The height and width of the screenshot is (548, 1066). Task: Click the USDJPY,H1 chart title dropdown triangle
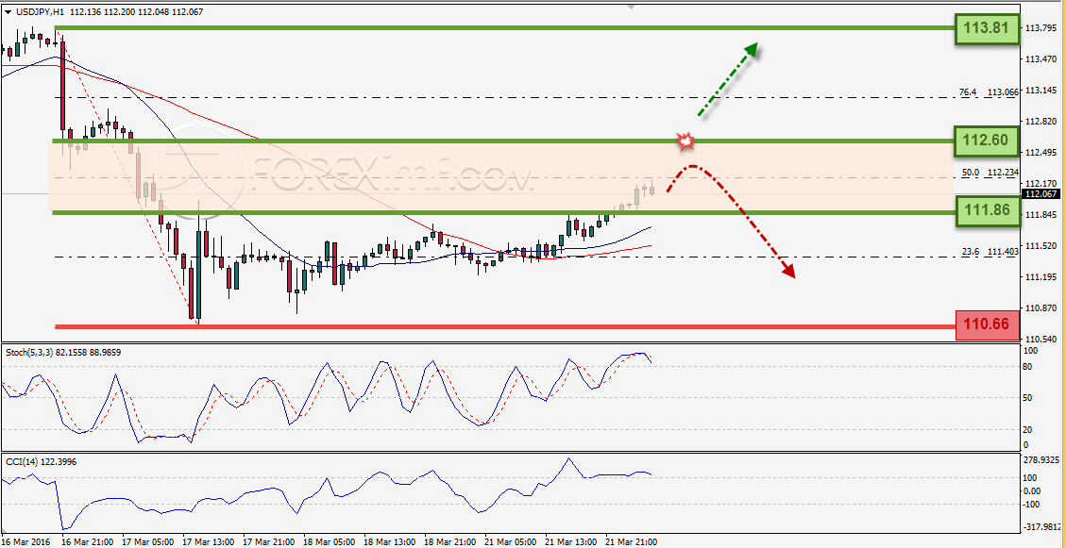[8, 11]
